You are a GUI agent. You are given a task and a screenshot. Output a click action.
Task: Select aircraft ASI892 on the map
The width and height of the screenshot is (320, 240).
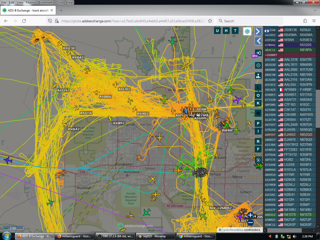pos(110,118)
